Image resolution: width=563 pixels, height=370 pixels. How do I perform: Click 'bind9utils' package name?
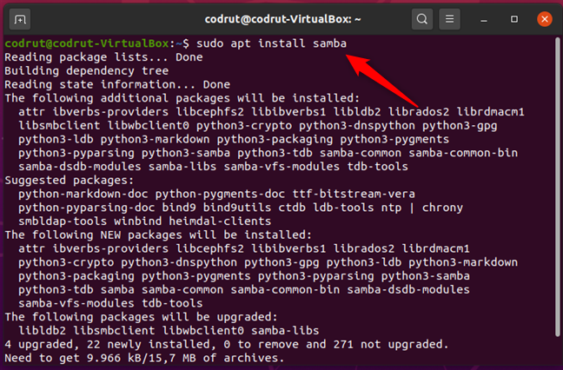tap(237, 208)
